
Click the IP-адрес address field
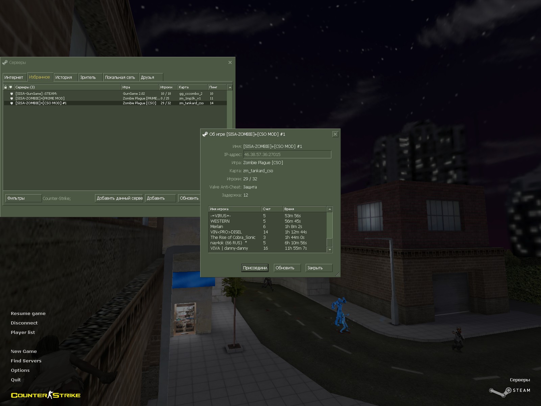point(287,155)
